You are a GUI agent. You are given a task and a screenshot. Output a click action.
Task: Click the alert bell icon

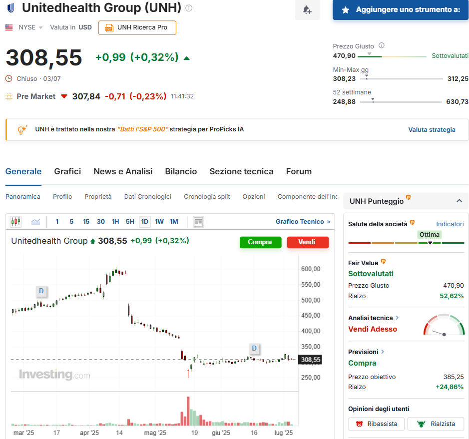click(x=307, y=10)
